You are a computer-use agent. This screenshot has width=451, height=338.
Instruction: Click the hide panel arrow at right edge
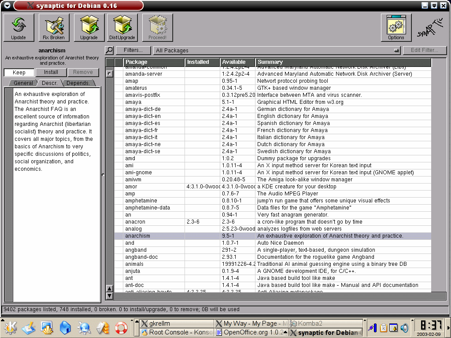point(449,328)
